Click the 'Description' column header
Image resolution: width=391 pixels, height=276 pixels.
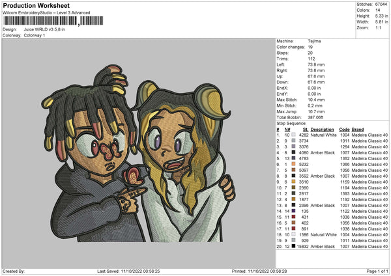[322, 130]
